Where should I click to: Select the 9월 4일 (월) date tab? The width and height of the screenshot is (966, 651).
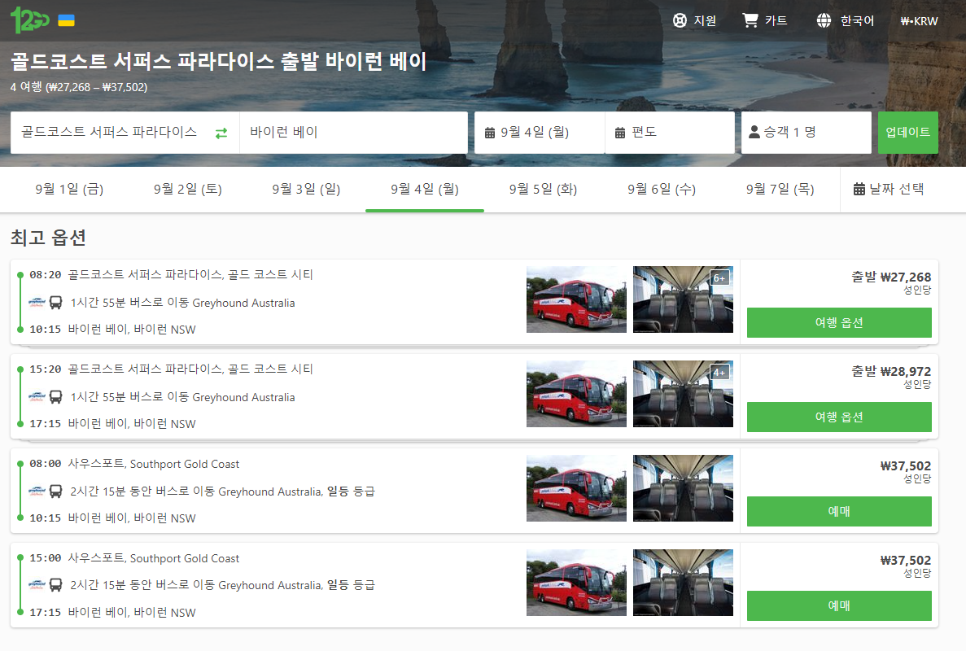[425, 189]
